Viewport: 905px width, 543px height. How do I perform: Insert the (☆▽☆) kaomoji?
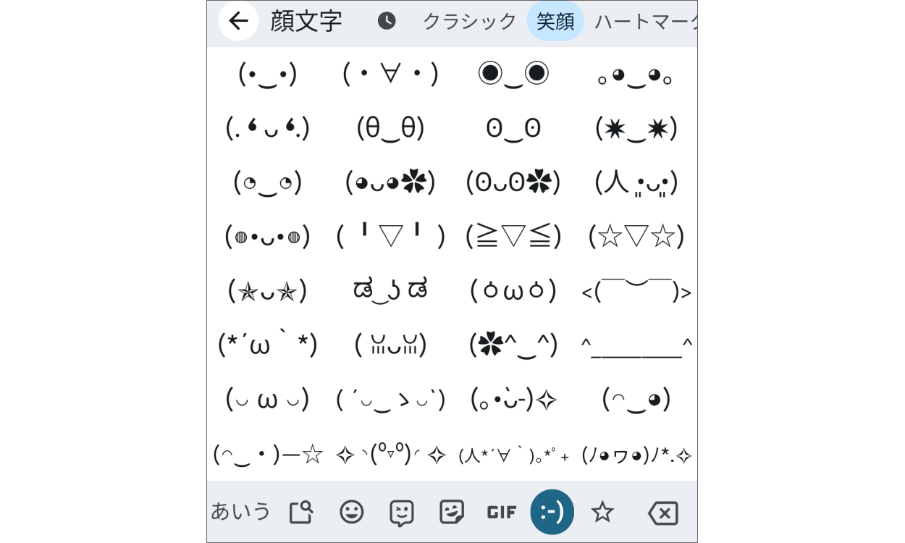click(636, 235)
